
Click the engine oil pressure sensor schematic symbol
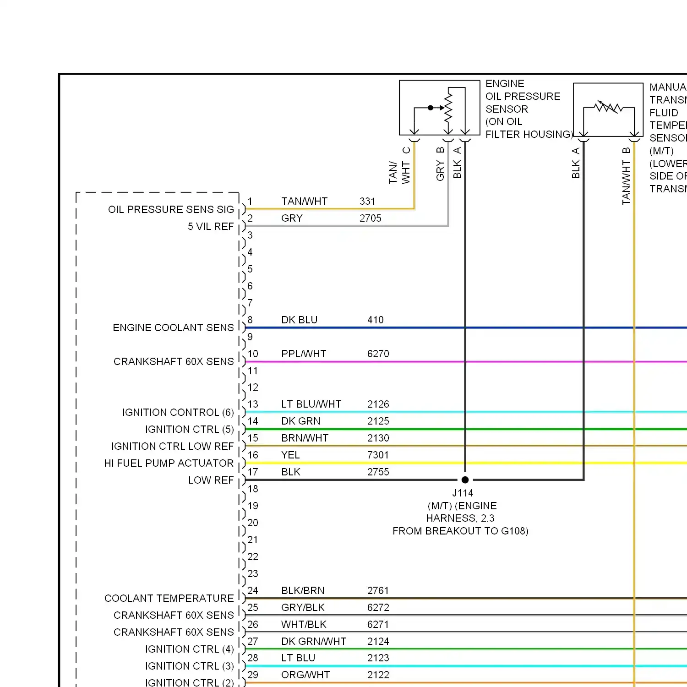440,108
